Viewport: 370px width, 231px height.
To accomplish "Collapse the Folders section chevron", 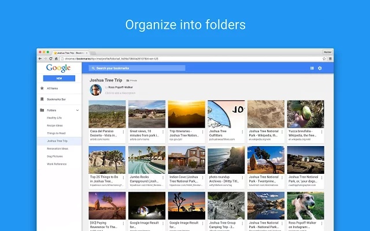I will click(x=77, y=110).
